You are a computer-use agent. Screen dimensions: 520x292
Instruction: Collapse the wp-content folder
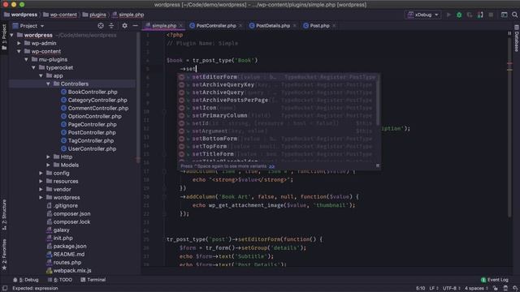[x=19, y=51]
